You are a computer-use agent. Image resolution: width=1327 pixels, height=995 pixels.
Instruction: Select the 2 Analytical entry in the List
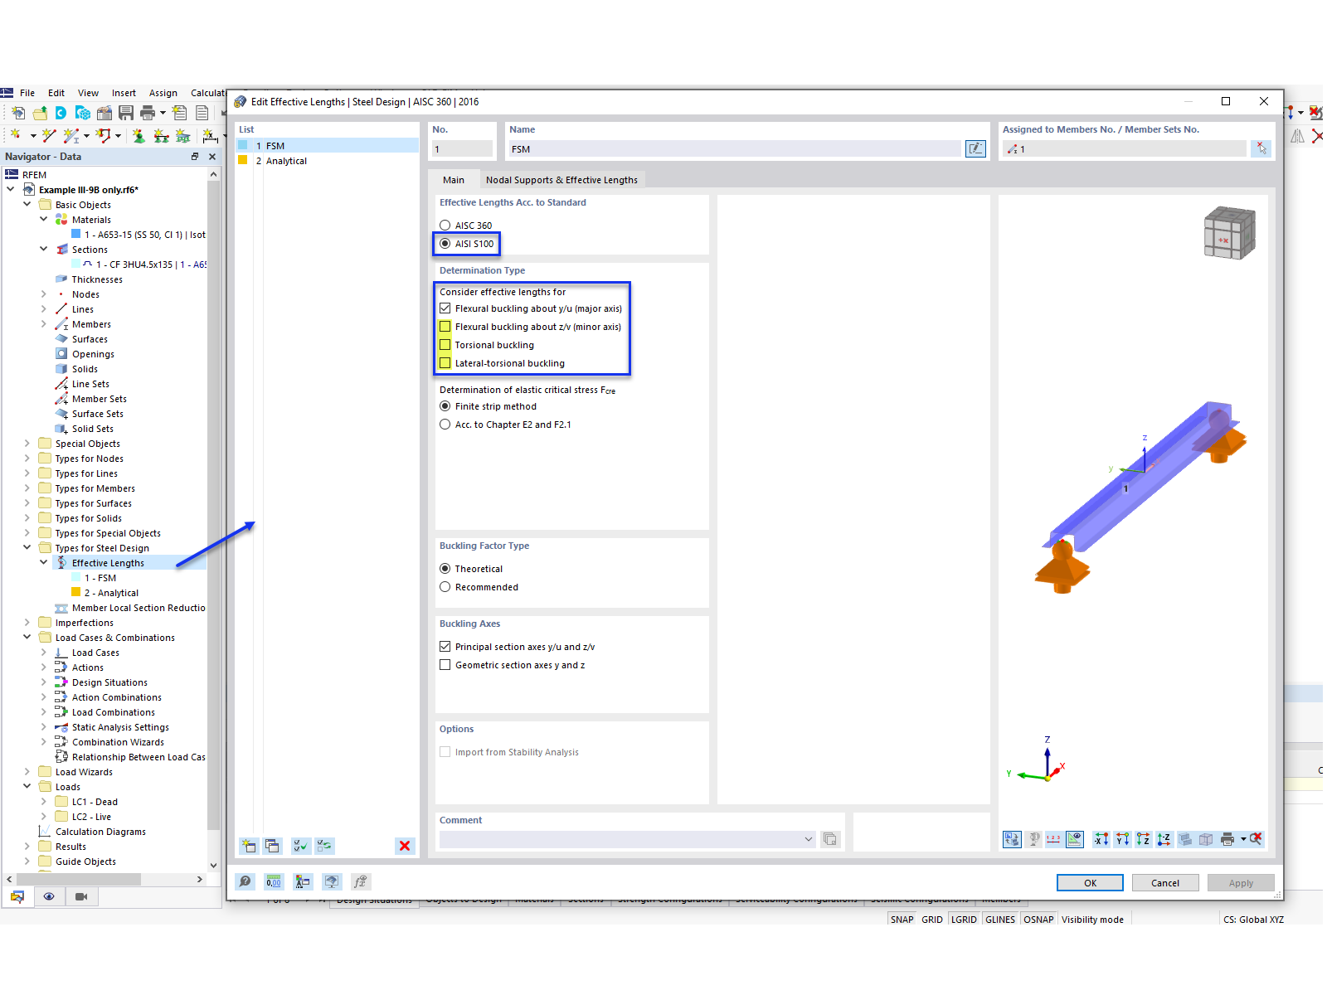coord(286,160)
